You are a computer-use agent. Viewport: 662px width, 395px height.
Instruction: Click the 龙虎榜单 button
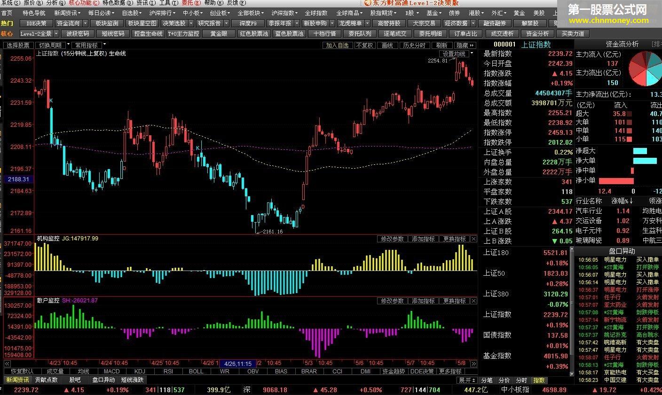click(x=351, y=23)
